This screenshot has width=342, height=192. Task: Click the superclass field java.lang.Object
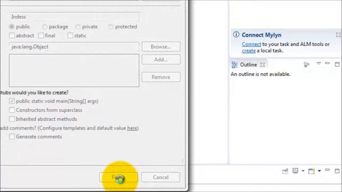pos(74,47)
